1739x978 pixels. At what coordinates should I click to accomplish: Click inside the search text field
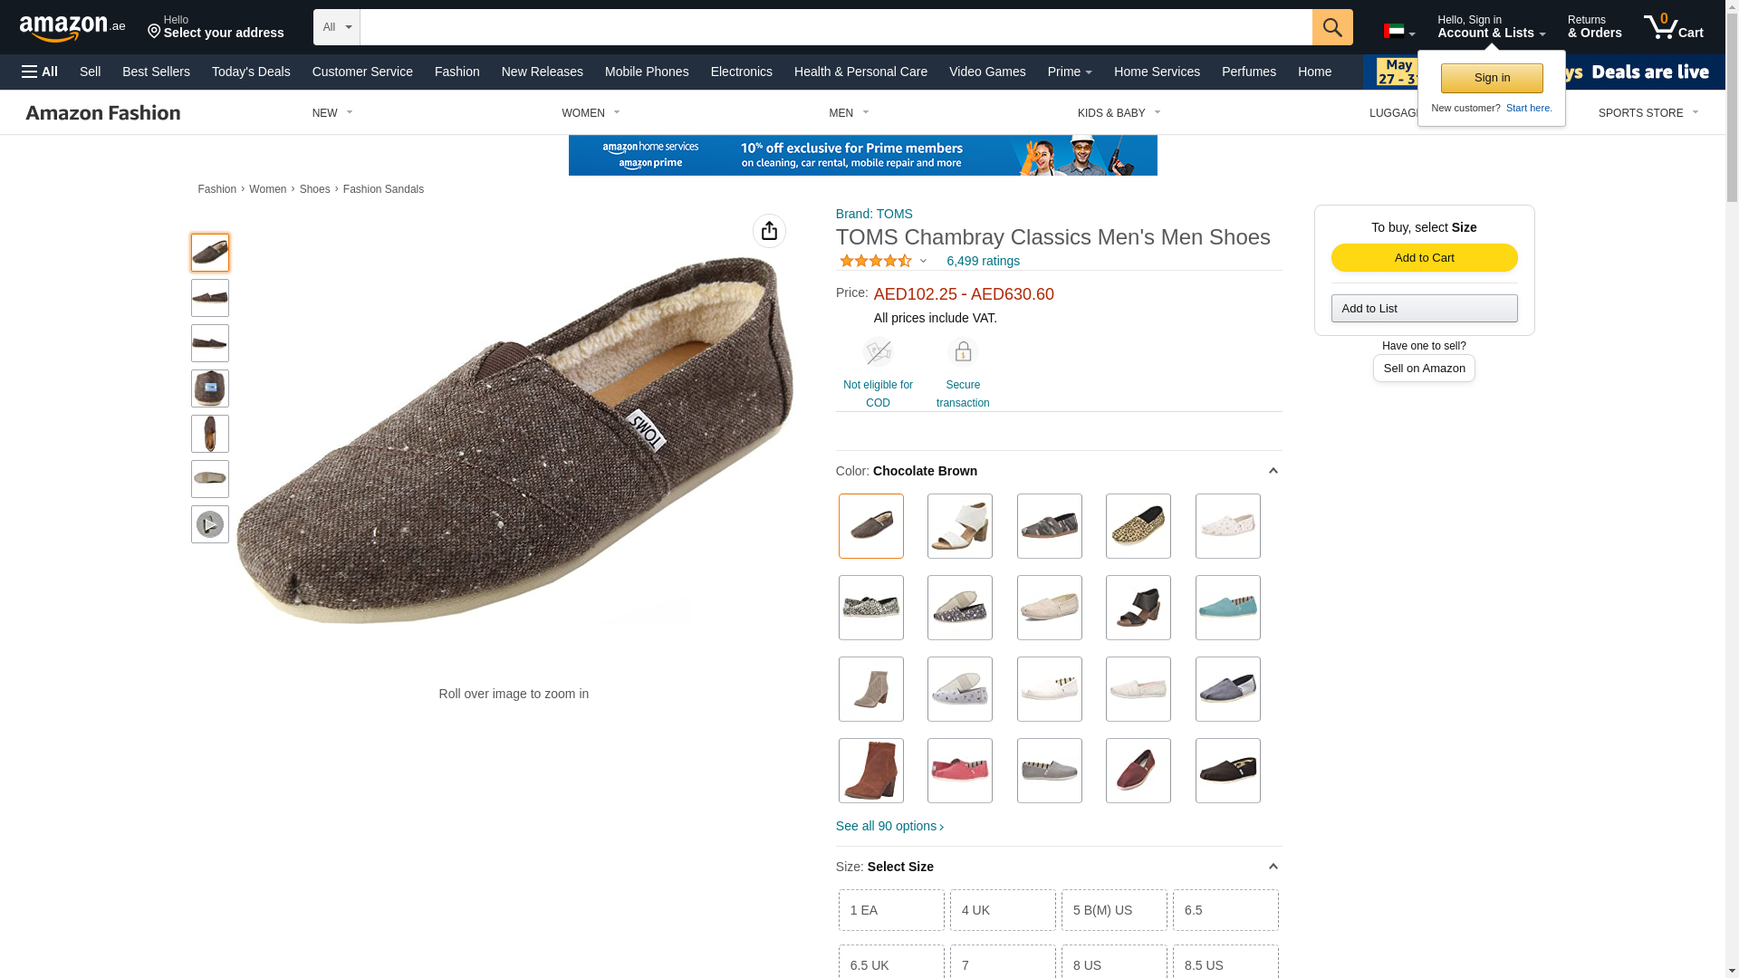835,27
